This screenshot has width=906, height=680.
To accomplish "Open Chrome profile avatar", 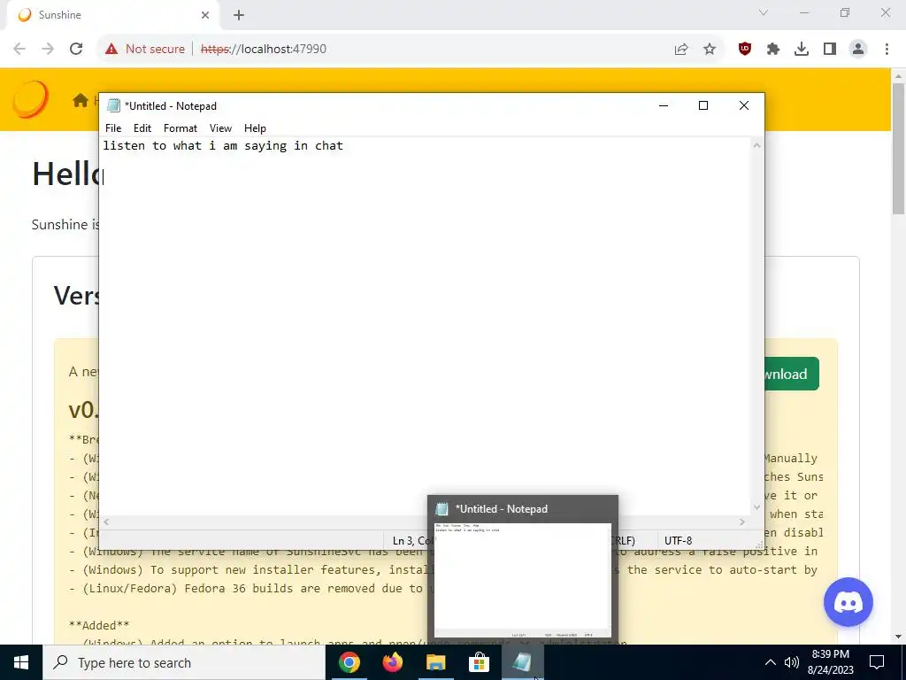I will coord(858,50).
